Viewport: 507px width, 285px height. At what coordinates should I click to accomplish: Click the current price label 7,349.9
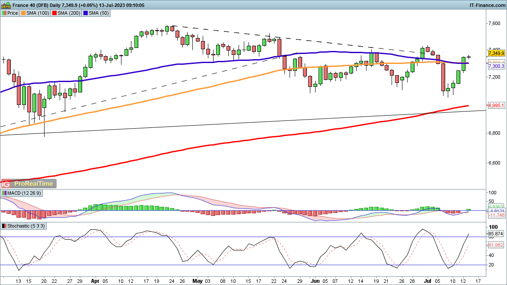point(496,53)
